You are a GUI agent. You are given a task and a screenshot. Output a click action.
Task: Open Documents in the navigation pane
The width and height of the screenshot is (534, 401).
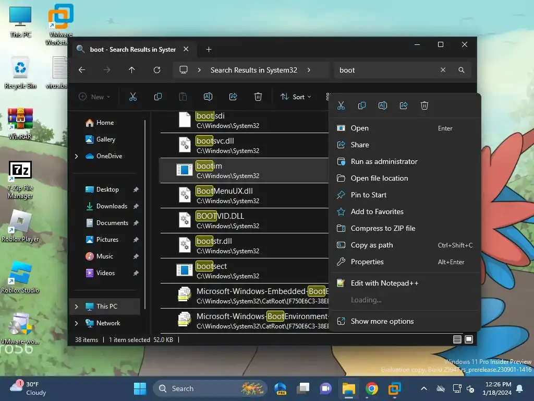[112, 223]
